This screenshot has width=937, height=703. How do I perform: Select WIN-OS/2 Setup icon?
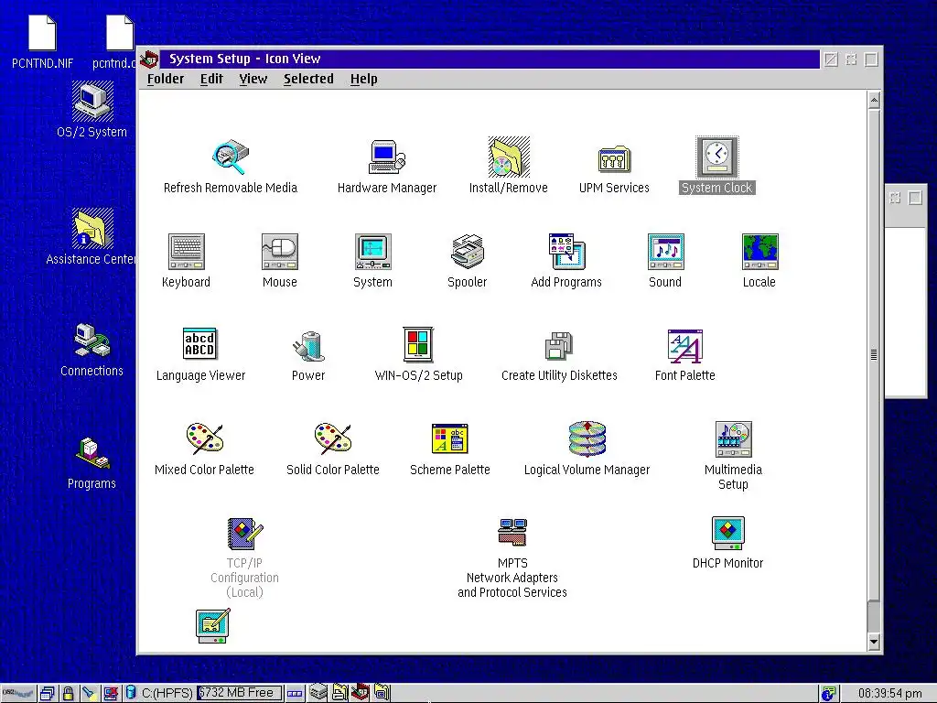click(x=417, y=344)
